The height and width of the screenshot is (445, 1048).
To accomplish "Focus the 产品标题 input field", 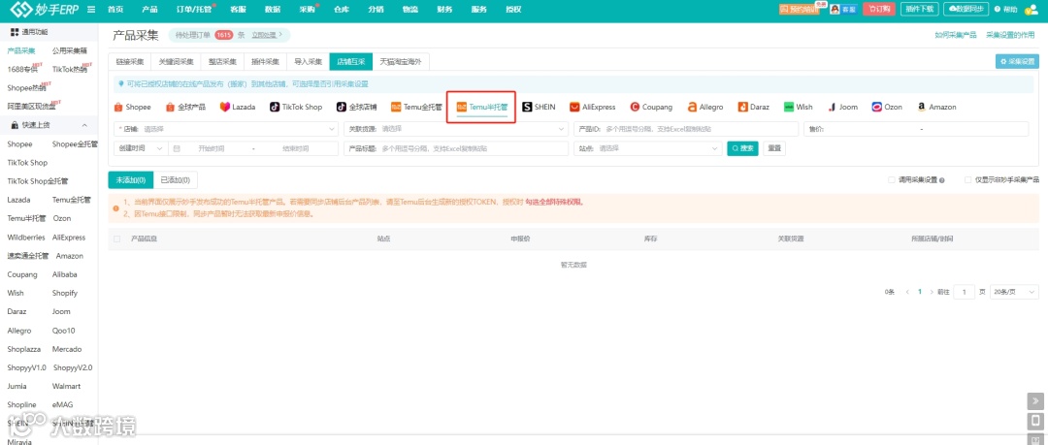I will click(456, 148).
